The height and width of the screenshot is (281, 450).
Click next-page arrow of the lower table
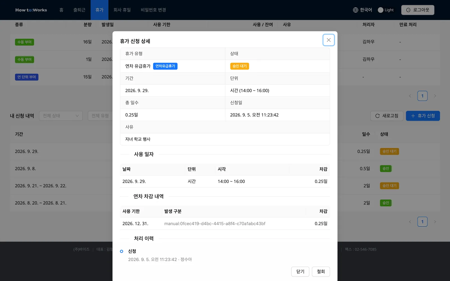point(435,222)
